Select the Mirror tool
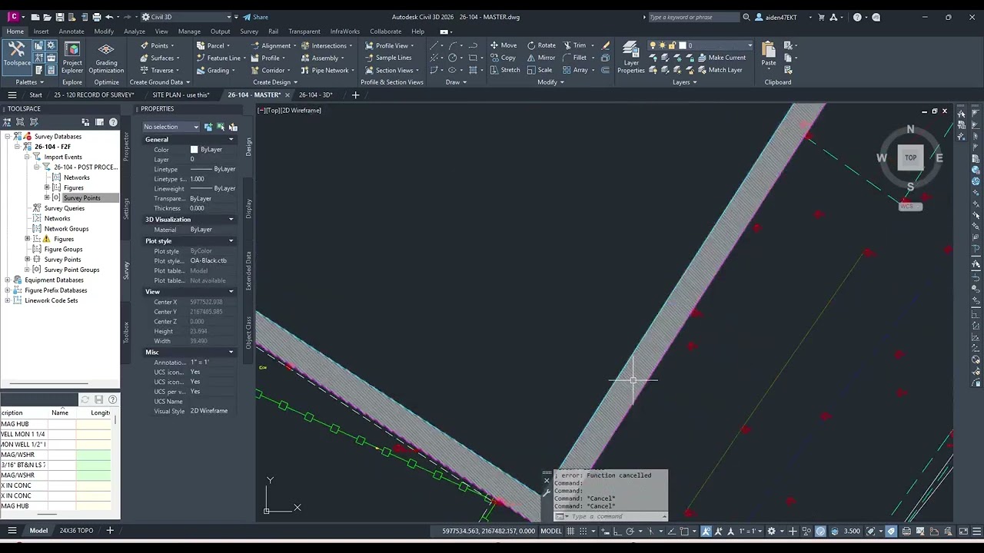Screen dimensions: 984x553 [x=541, y=58]
